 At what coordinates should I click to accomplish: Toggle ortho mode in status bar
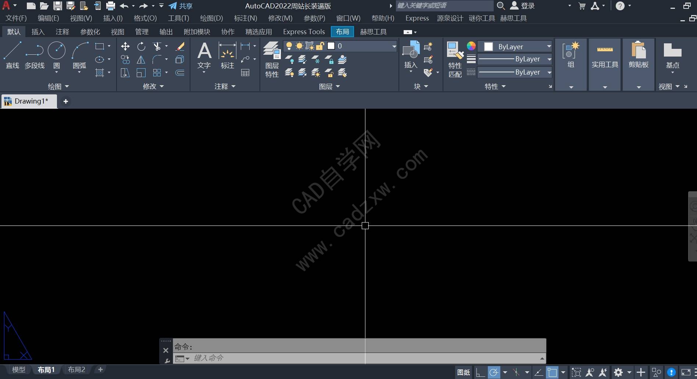(480, 372)
